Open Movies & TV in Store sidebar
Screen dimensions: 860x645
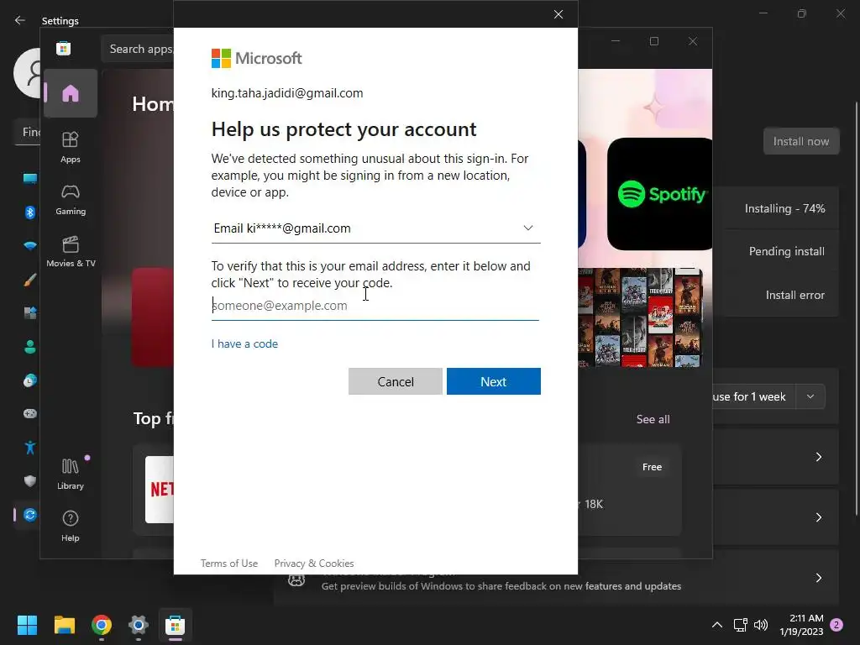tap(71, 252)
